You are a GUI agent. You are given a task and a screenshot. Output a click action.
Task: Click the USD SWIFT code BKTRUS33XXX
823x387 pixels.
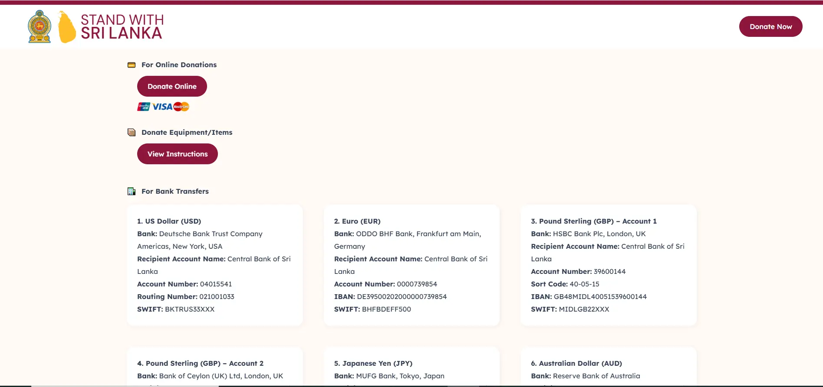coord(190,309)
